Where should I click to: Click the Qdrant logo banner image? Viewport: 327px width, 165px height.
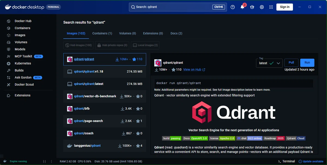pos(234,112)
